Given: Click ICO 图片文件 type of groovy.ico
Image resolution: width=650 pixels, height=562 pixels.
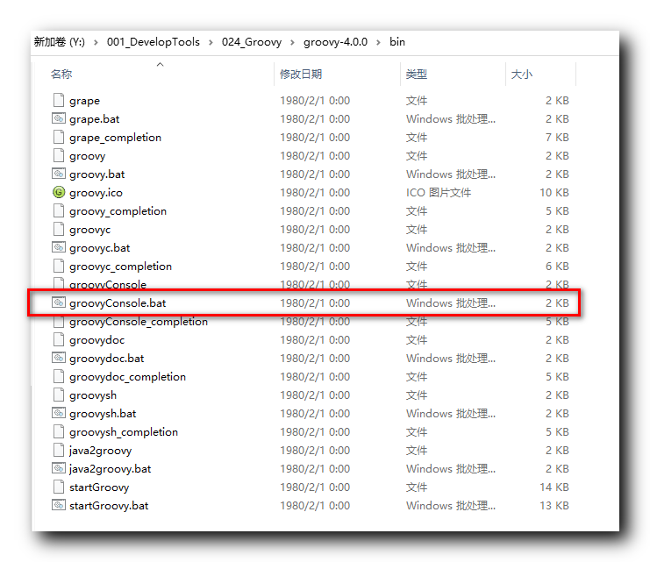Looking at the screenshot, I should tap(439, 192).
